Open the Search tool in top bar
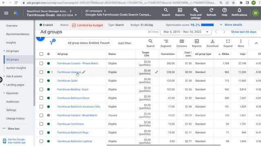 pyautogui.click(x=166, y=12)
